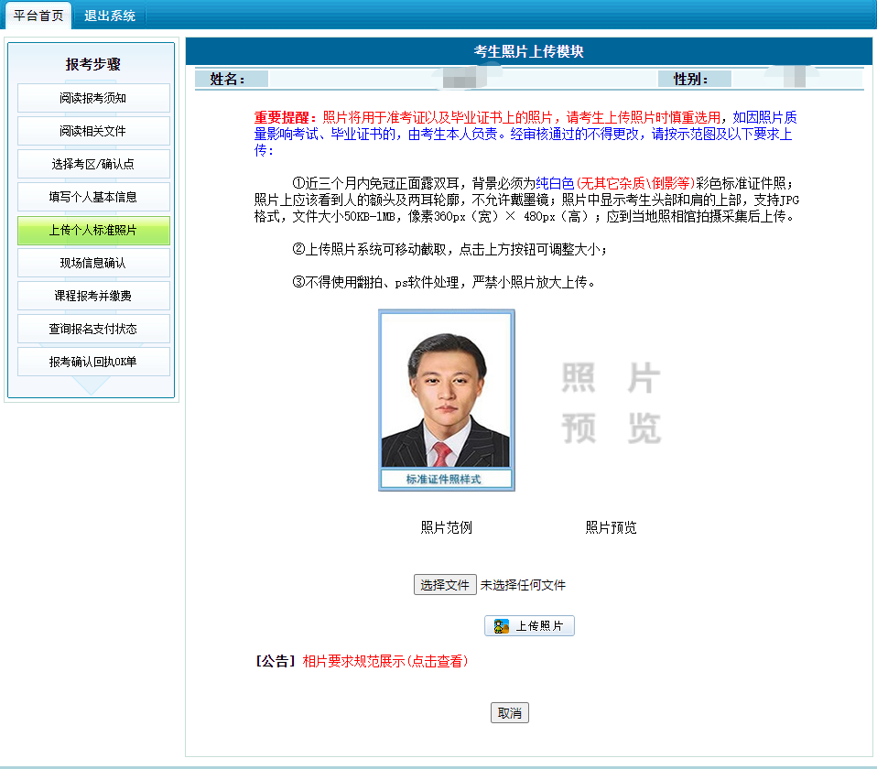Click the 退出系统 tab to log out
Viewport: 877px width, 769px height.
tap(109, 16)
